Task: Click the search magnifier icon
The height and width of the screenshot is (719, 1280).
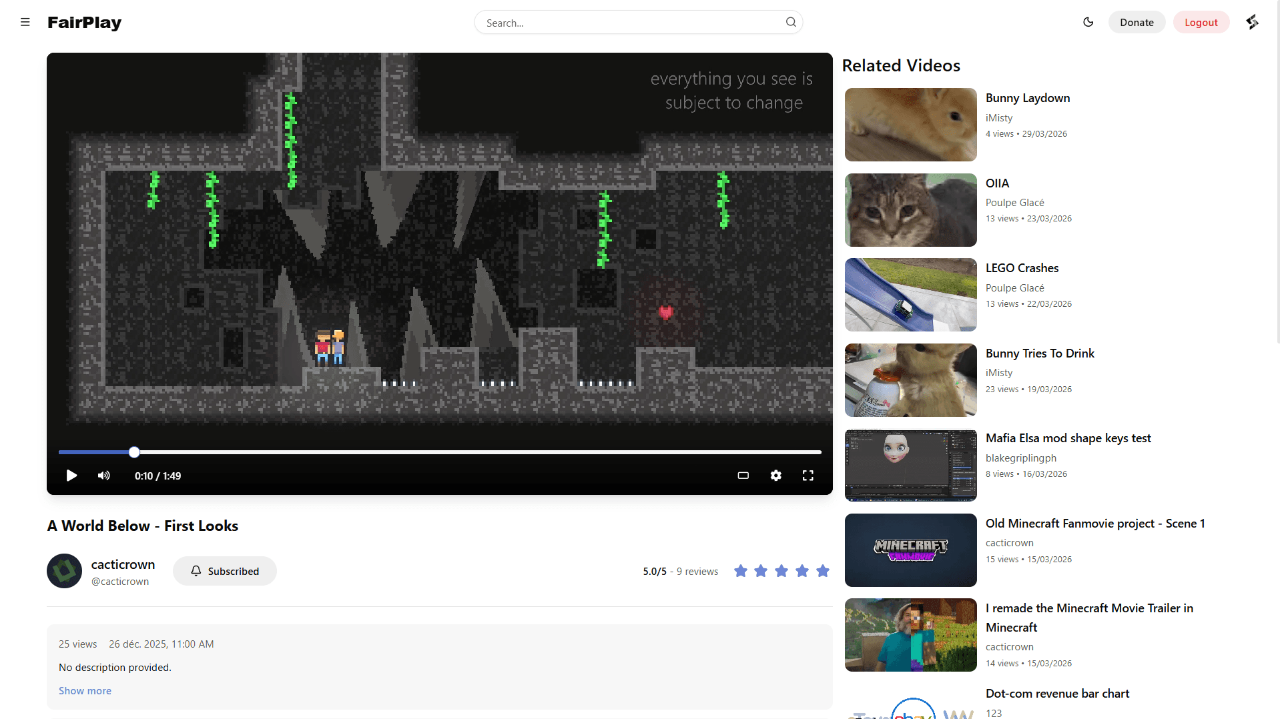Action: (791, 22)
